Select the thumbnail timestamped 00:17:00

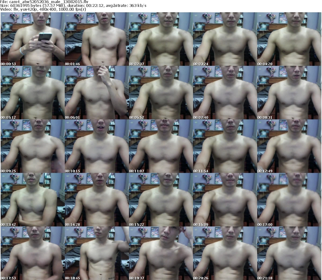tap(289, 200)
